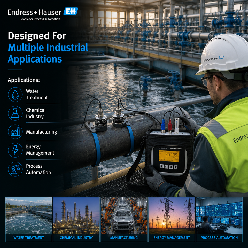Image resolution: width=248 pixels, height=248 pixels.
Task: Select the Water Treatment list label
Action: [x=37, y=95]
